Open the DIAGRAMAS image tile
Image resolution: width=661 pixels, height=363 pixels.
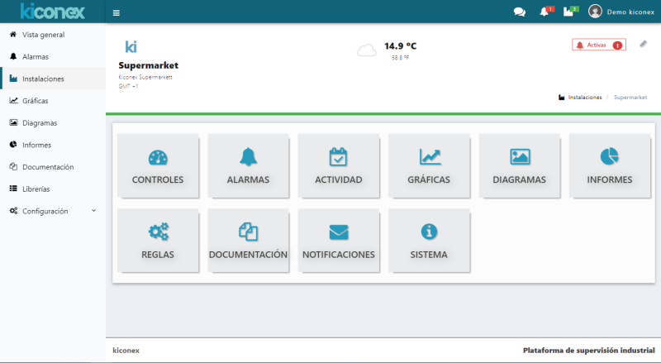[x=520, y=165]
